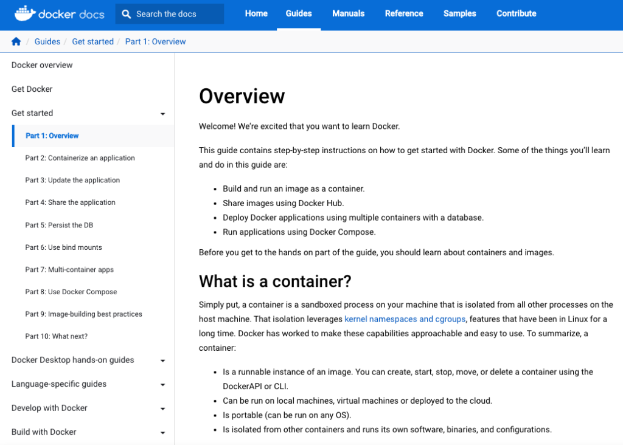This screenshot has height=445, width=623.
Task: Click the search magnifier icon
Action: click(x=127, y=15)
